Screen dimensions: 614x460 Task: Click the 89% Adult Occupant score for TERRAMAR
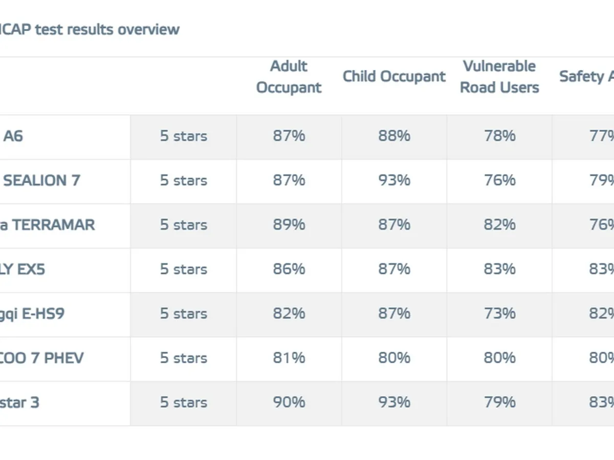tap(289, 225)
